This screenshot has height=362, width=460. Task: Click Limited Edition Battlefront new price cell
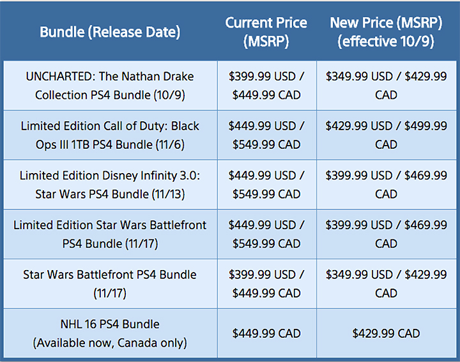(x=387, y=234)
